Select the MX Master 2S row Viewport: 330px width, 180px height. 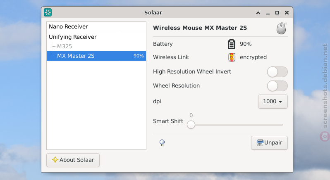pos(96,56)
